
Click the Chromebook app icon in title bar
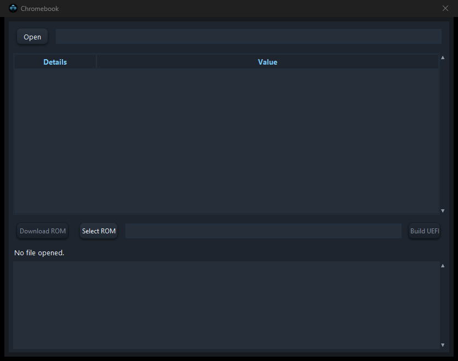[x=13, y=8]
